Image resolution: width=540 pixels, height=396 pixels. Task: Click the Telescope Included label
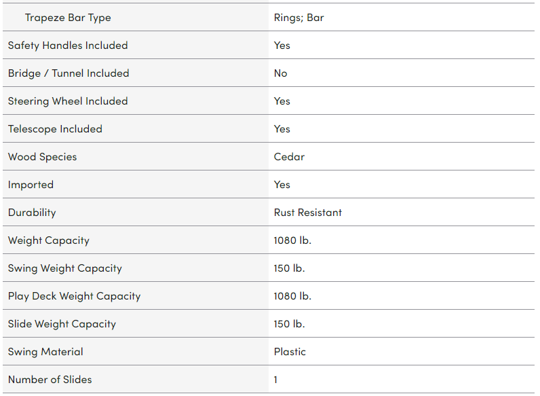tap(55, 129)
